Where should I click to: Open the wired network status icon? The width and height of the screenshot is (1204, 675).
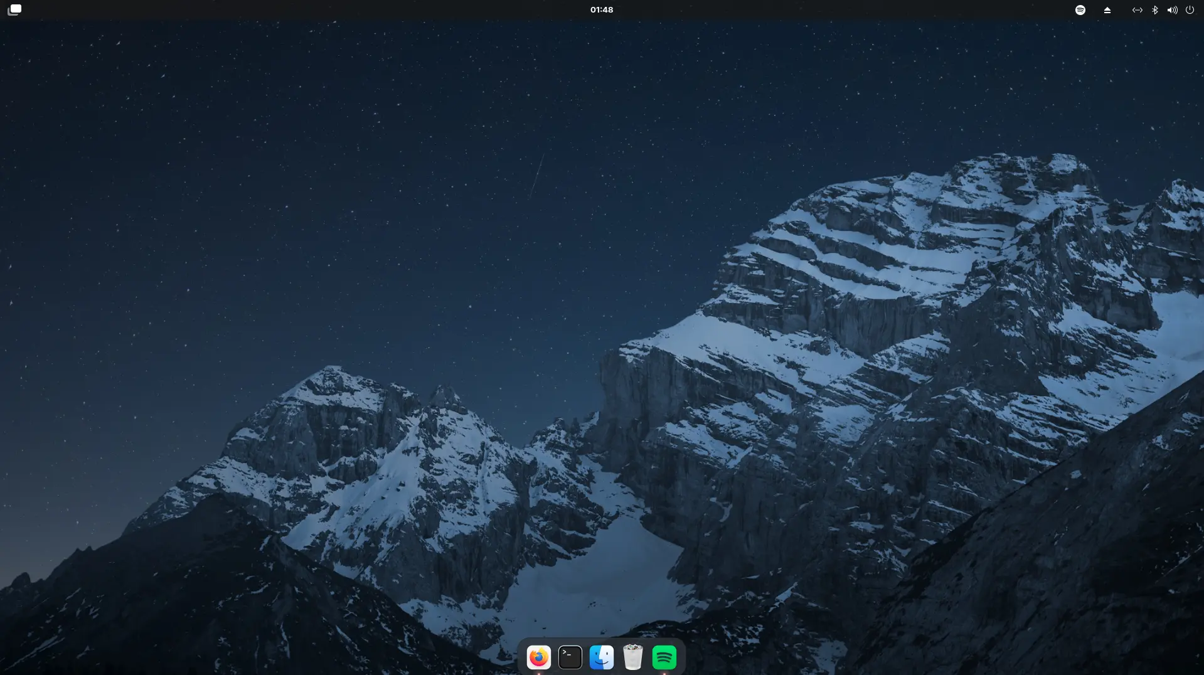(x=1137, y=10)
